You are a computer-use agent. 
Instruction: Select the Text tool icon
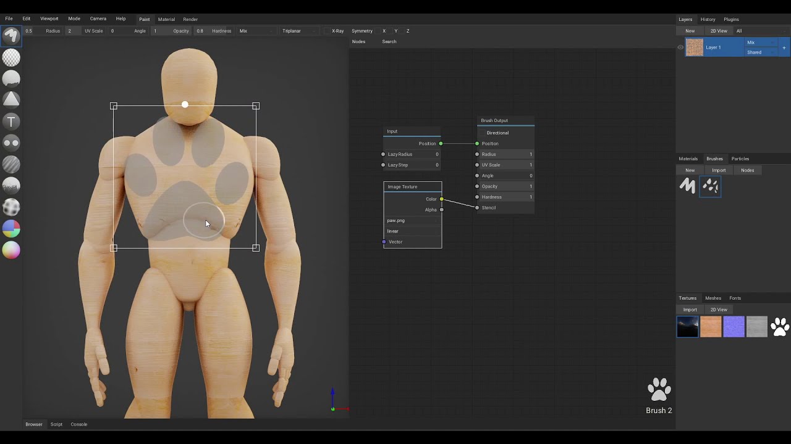point(11,121)
